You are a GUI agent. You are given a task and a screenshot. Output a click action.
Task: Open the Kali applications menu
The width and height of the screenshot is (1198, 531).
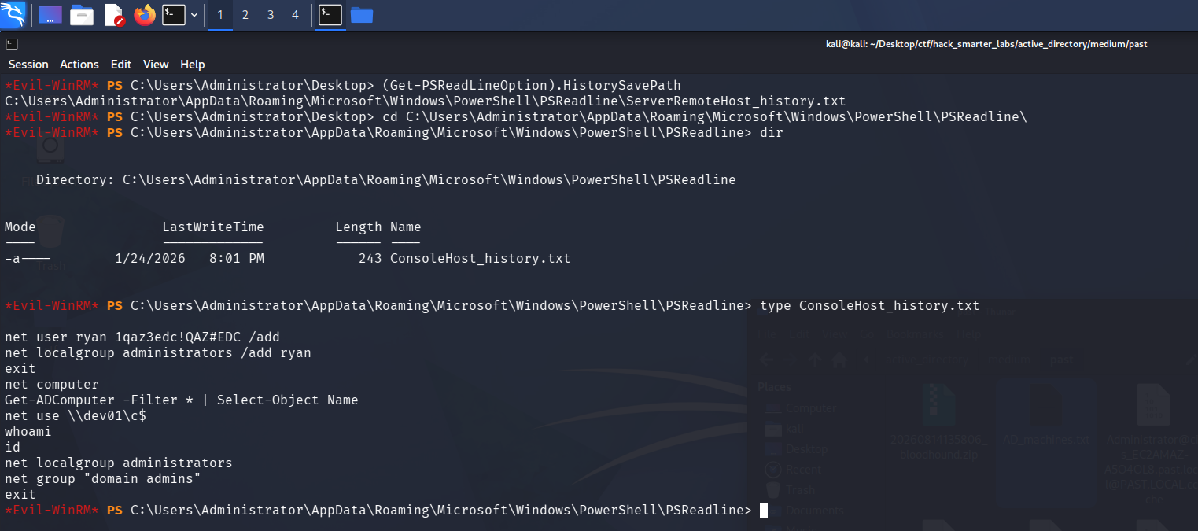pyautogui.click(x=13, y=14)
